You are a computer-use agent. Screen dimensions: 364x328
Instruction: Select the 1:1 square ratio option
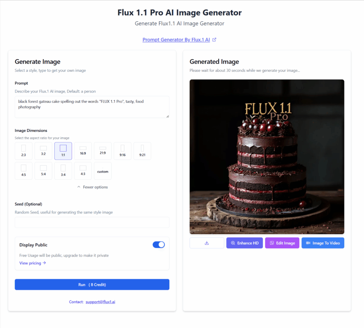63,151
